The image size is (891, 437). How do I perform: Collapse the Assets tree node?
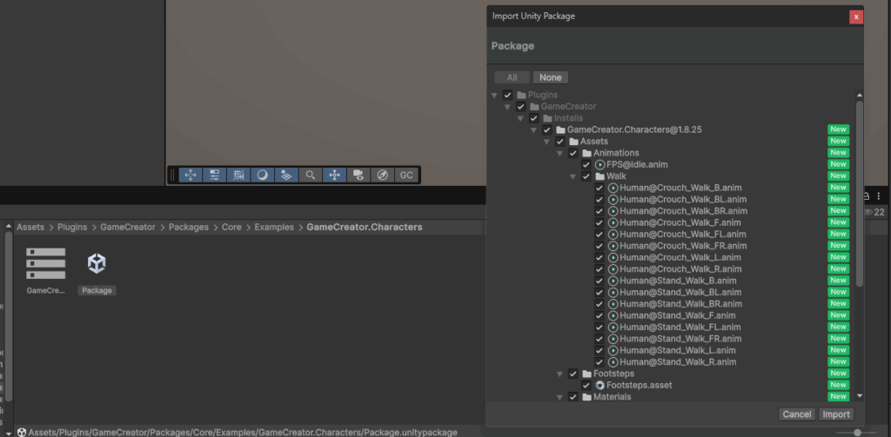pyautogui.click(x=546, y=142)
